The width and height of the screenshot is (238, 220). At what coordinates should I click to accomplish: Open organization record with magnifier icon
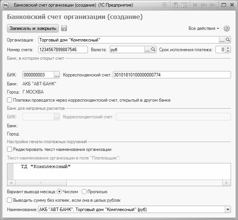[227, 40]
